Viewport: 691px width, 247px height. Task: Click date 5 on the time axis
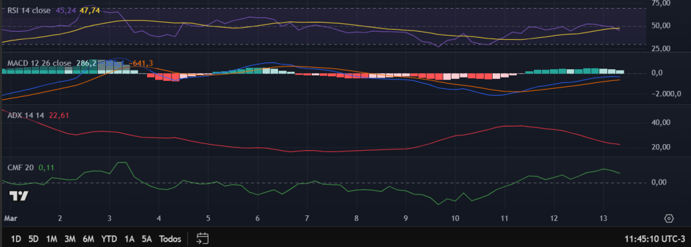pos(208,218)
